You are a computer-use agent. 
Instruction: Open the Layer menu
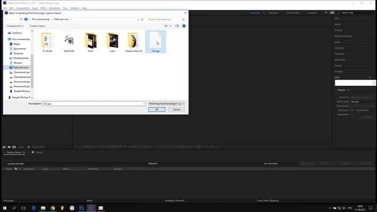click(35, 8)
